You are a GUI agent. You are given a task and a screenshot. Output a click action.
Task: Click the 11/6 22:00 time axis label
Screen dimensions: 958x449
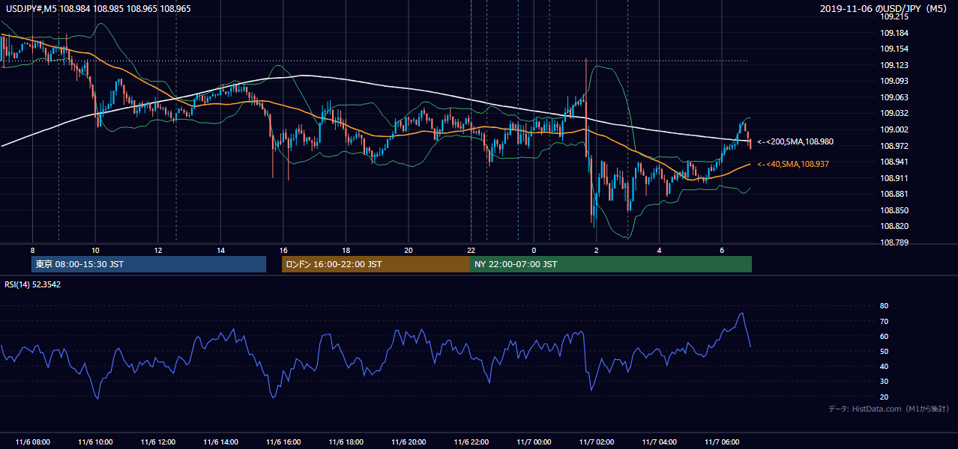472,442
